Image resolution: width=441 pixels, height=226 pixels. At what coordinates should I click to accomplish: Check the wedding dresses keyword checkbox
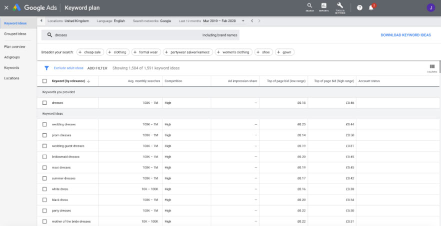(44, 124)
